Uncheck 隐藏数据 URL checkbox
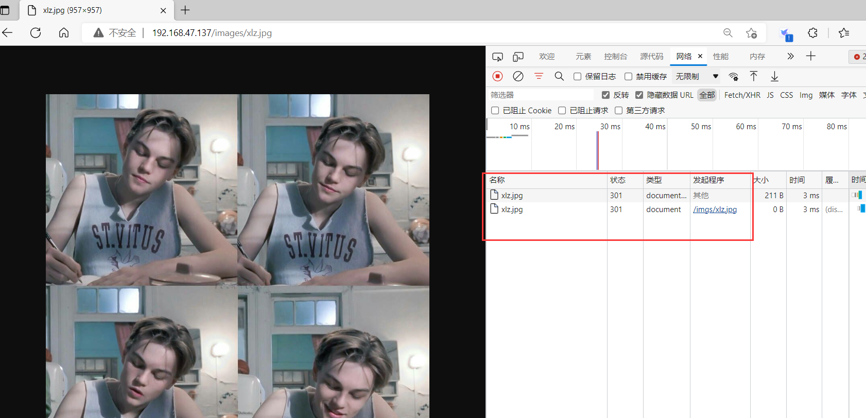The image size is (866, 418). pyautogui.click(x=639, y=95)
